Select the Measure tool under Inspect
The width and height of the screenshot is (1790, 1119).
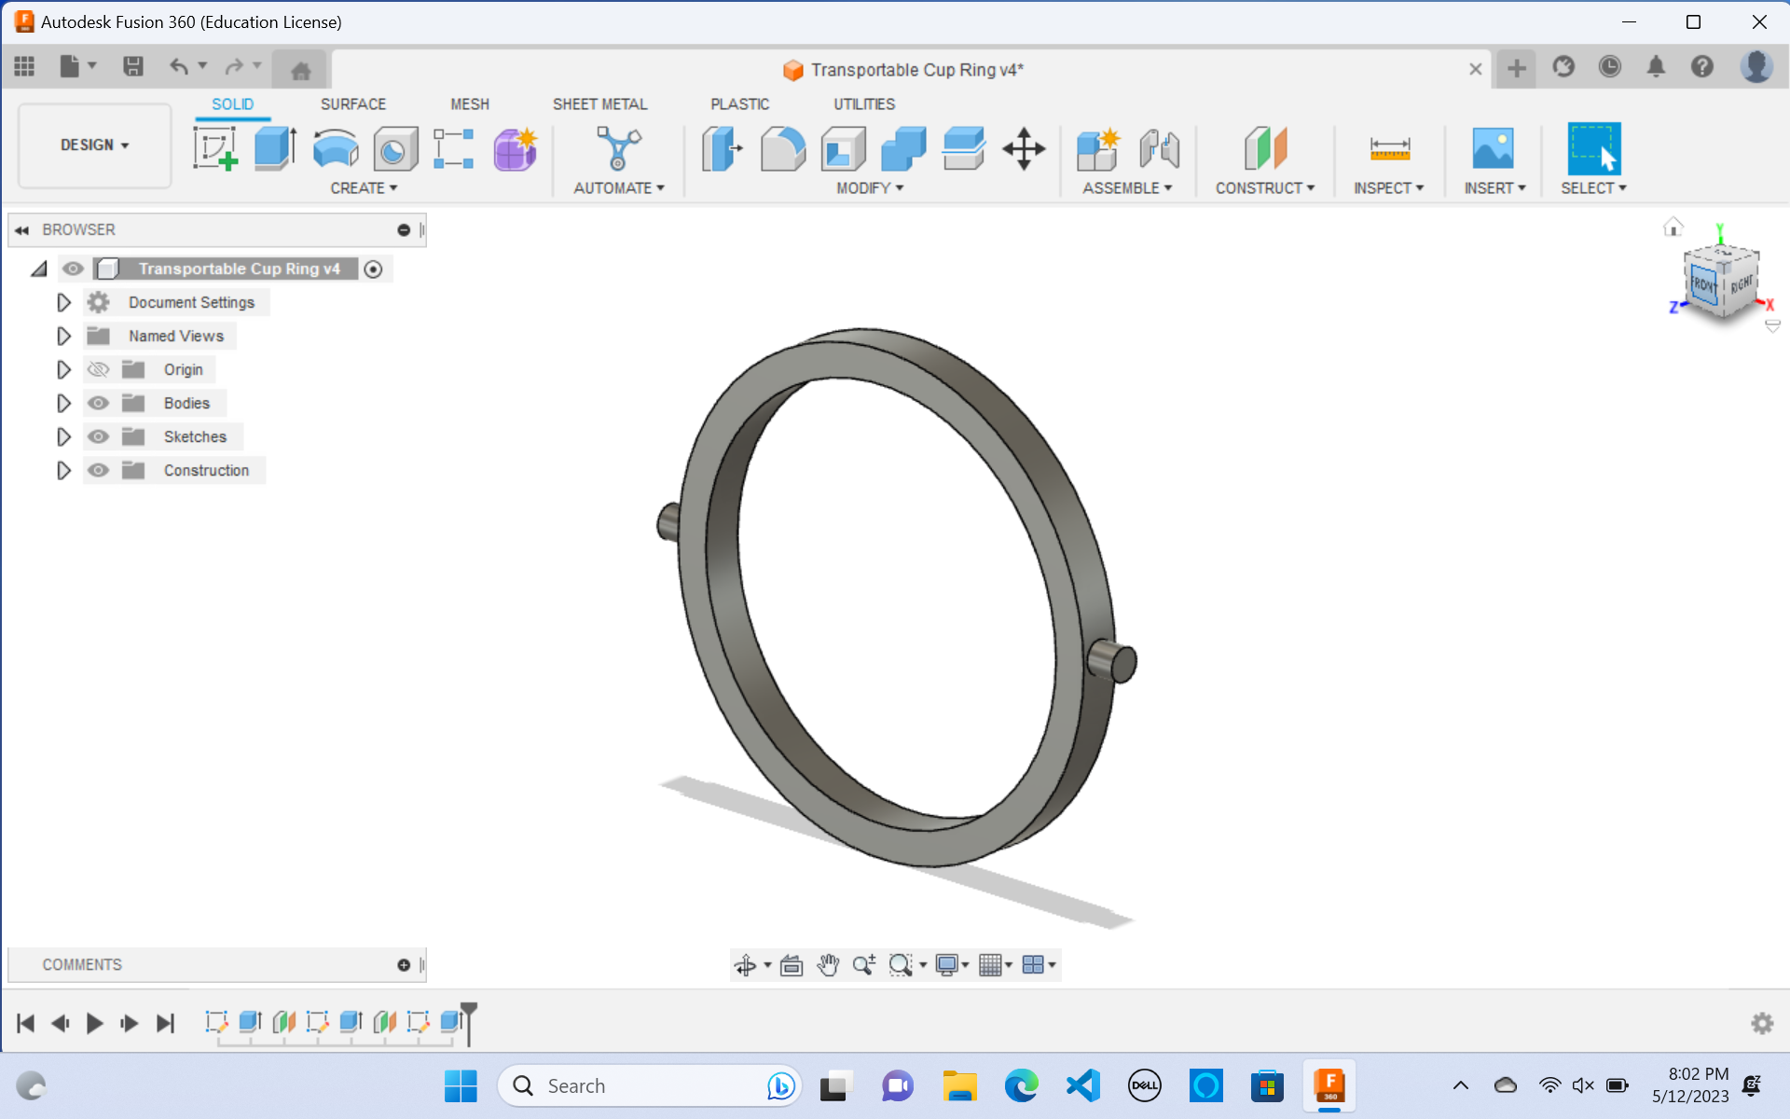click(x=1388, y=149)
